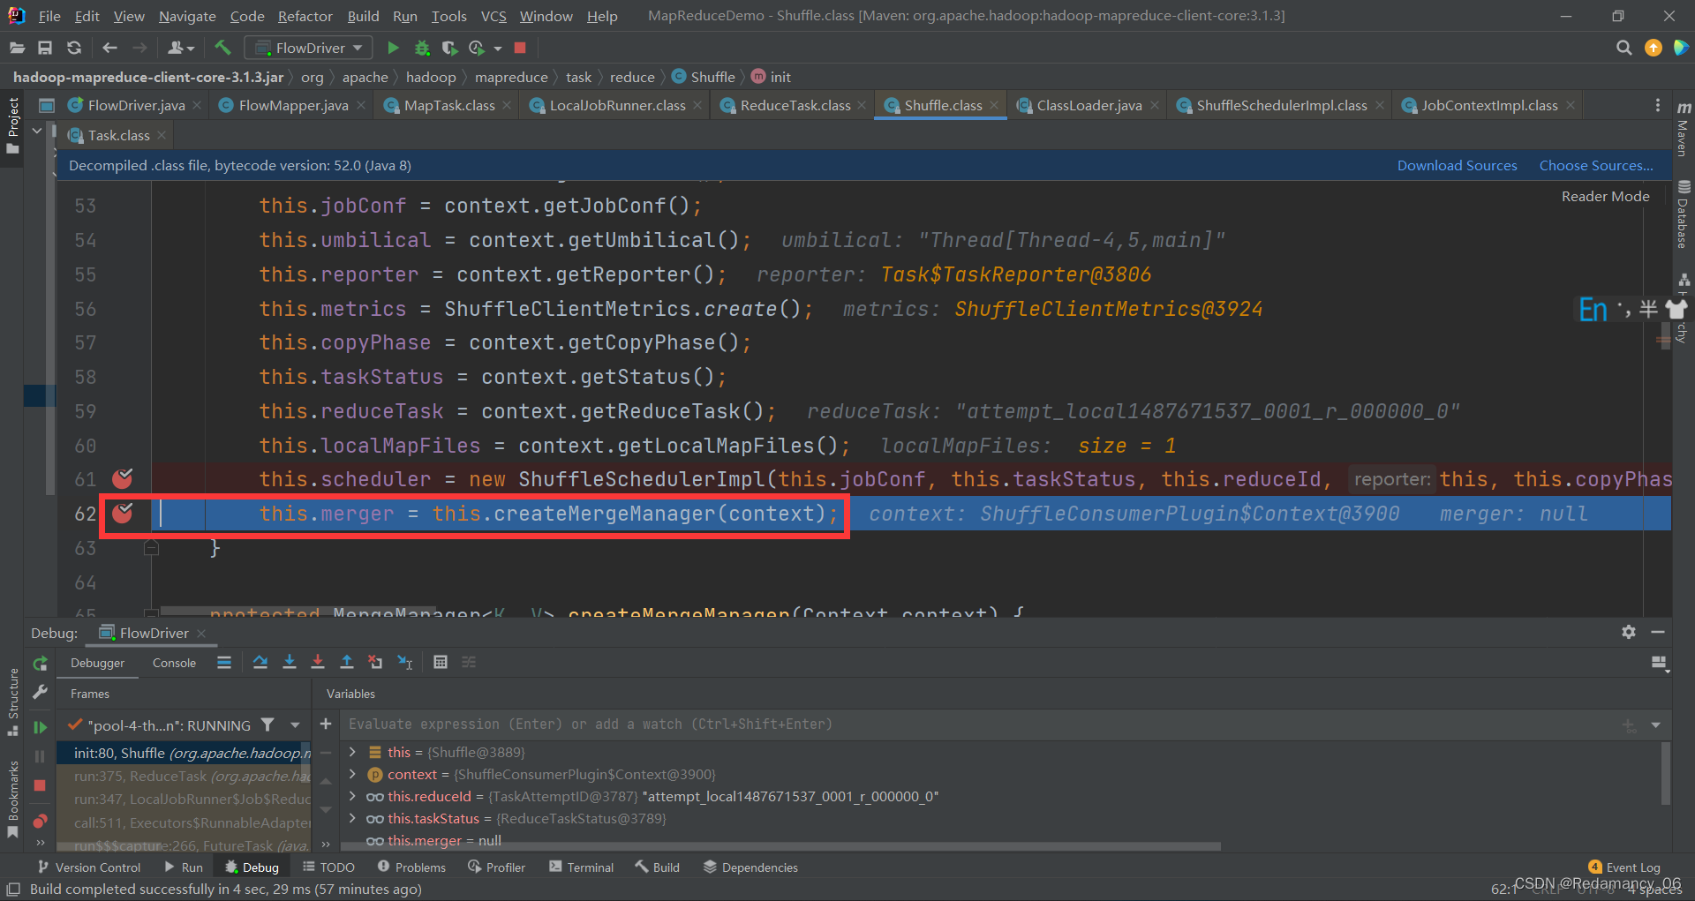The width and height of the screenshot is (1695, 901).
Task: Click the Step Over debugger icon
Action: click(260, 662)
